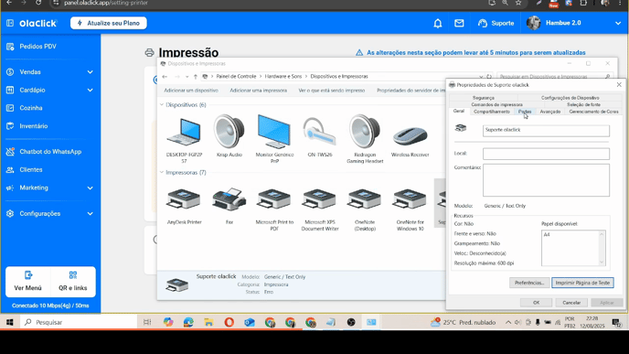Click the QR e links icon
Viewport: 629px width, 354px height.
72,275
